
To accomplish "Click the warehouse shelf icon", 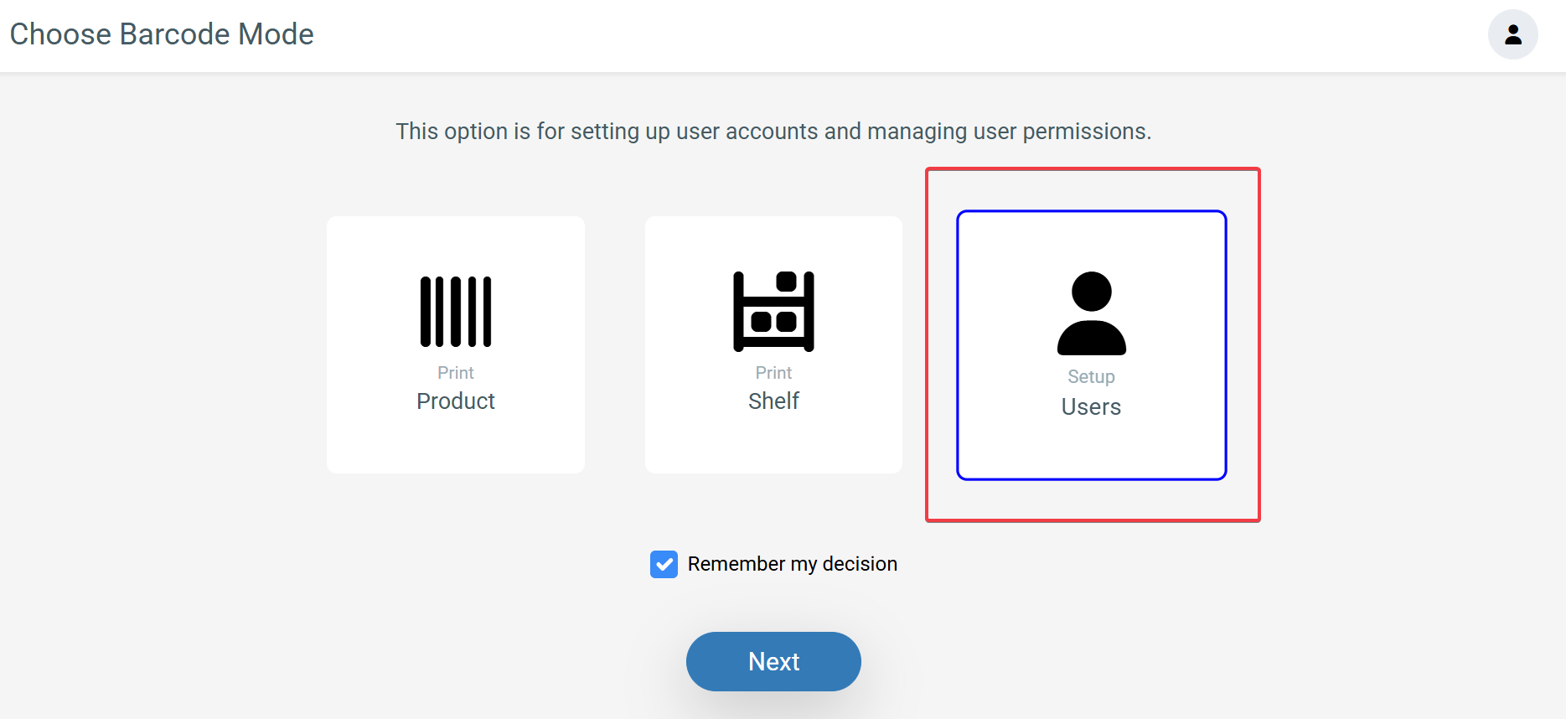I will coord(773,312).
